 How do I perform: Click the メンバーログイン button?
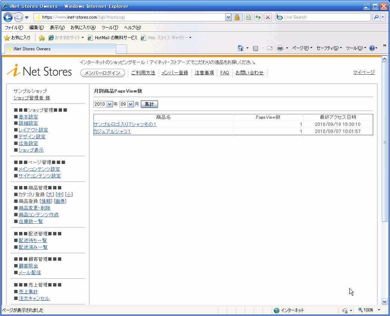click(102, 73)
